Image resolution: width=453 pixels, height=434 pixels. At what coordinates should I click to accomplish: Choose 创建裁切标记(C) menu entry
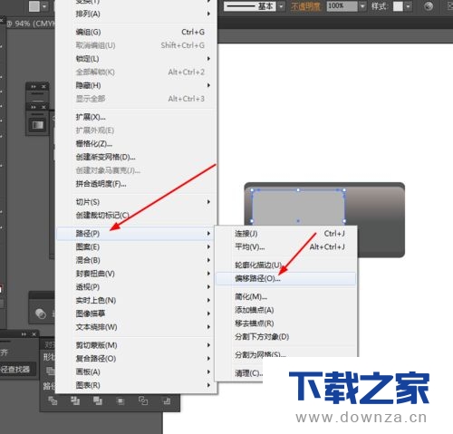point(137,215)
